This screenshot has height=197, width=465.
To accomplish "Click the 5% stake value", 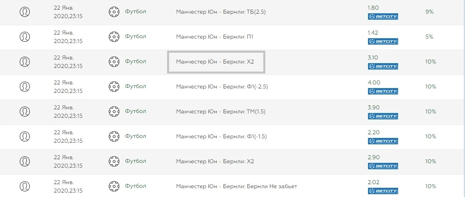I will [x=429, y=37].
